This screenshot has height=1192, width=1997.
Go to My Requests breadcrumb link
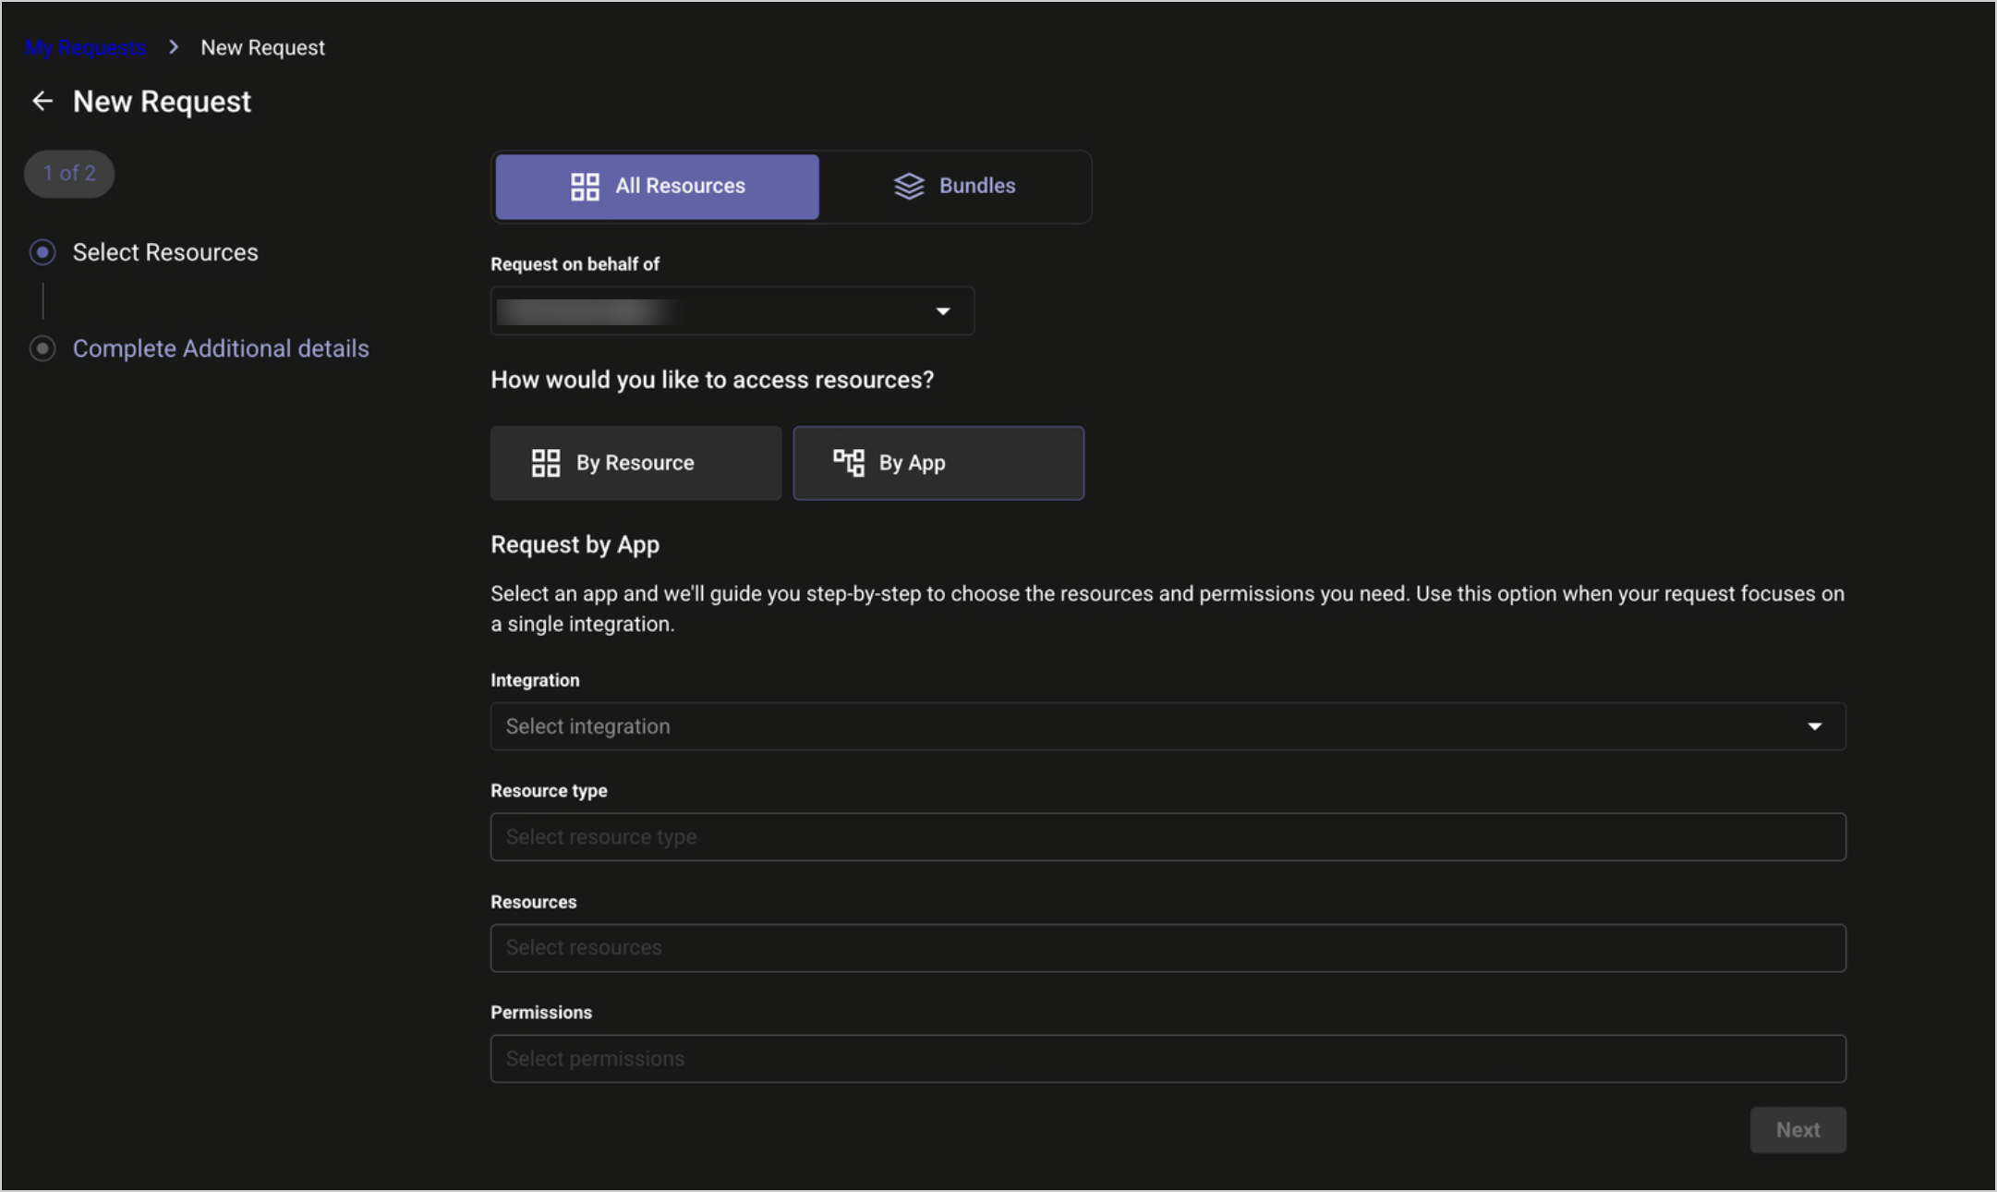coord(85,47)
